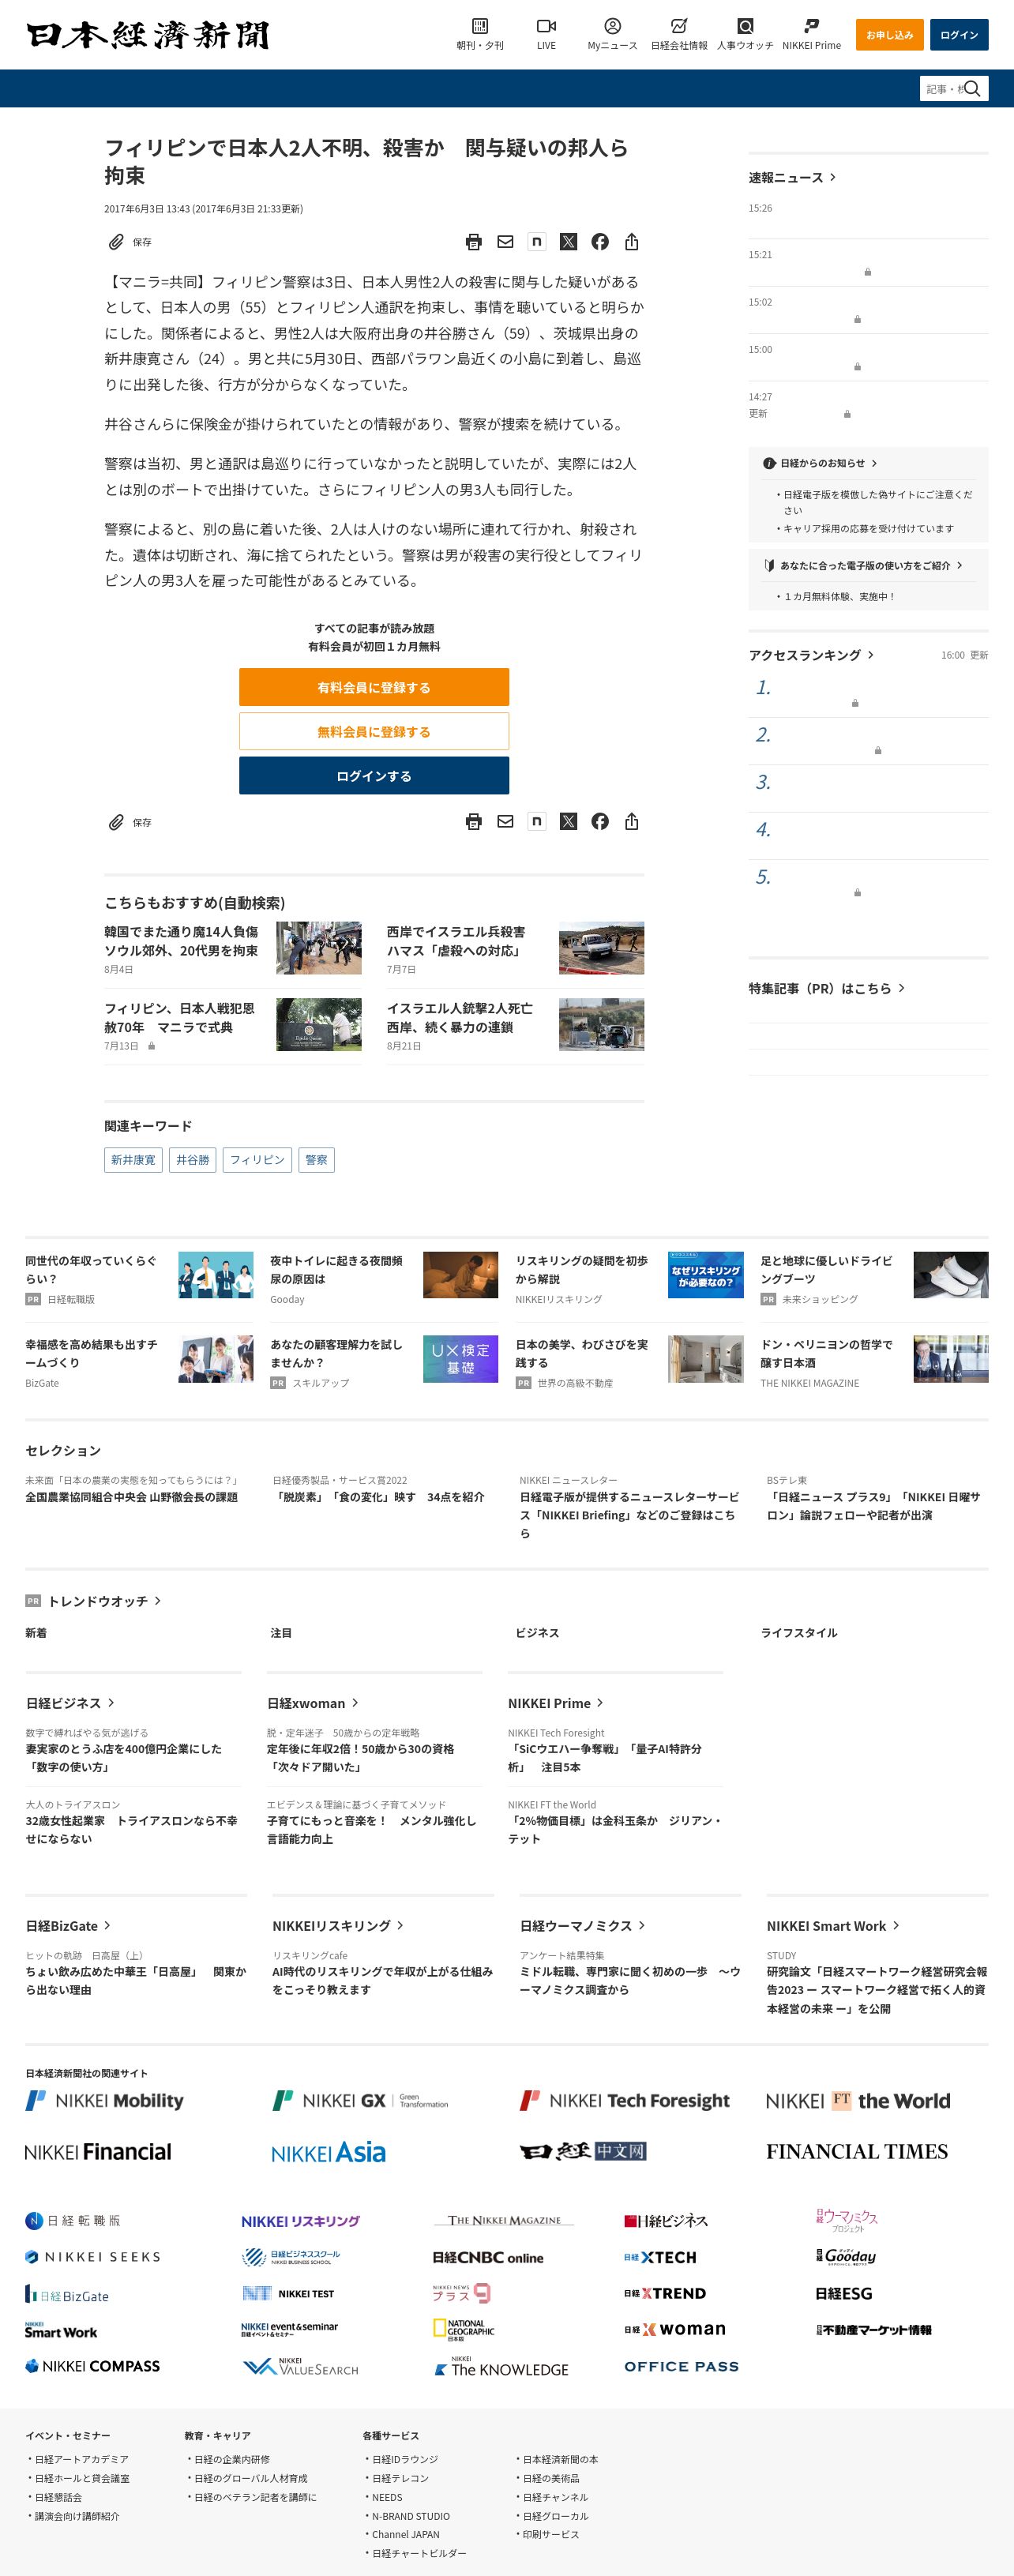Email using bottom envelope icon

(x=505, y=822)
